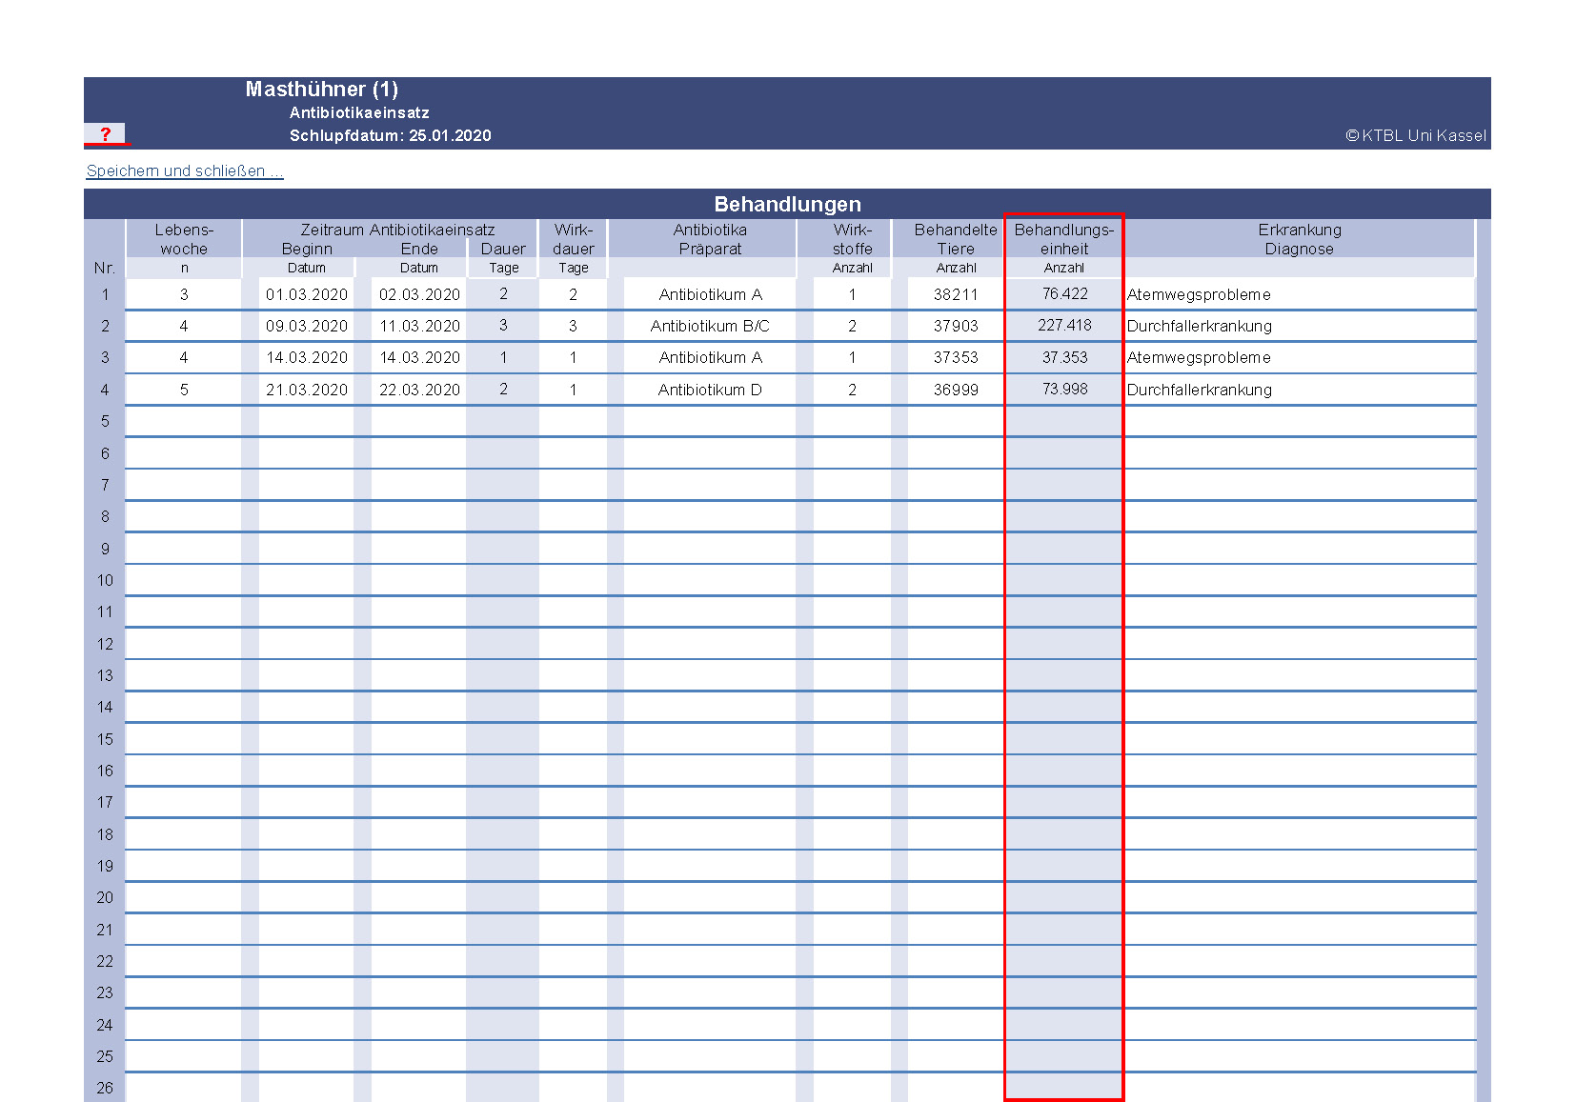The height and width of the screenshot is (1102, 1576).
Task: Click the Antibiotikum D preparation cell
Action: pos(710,390)
